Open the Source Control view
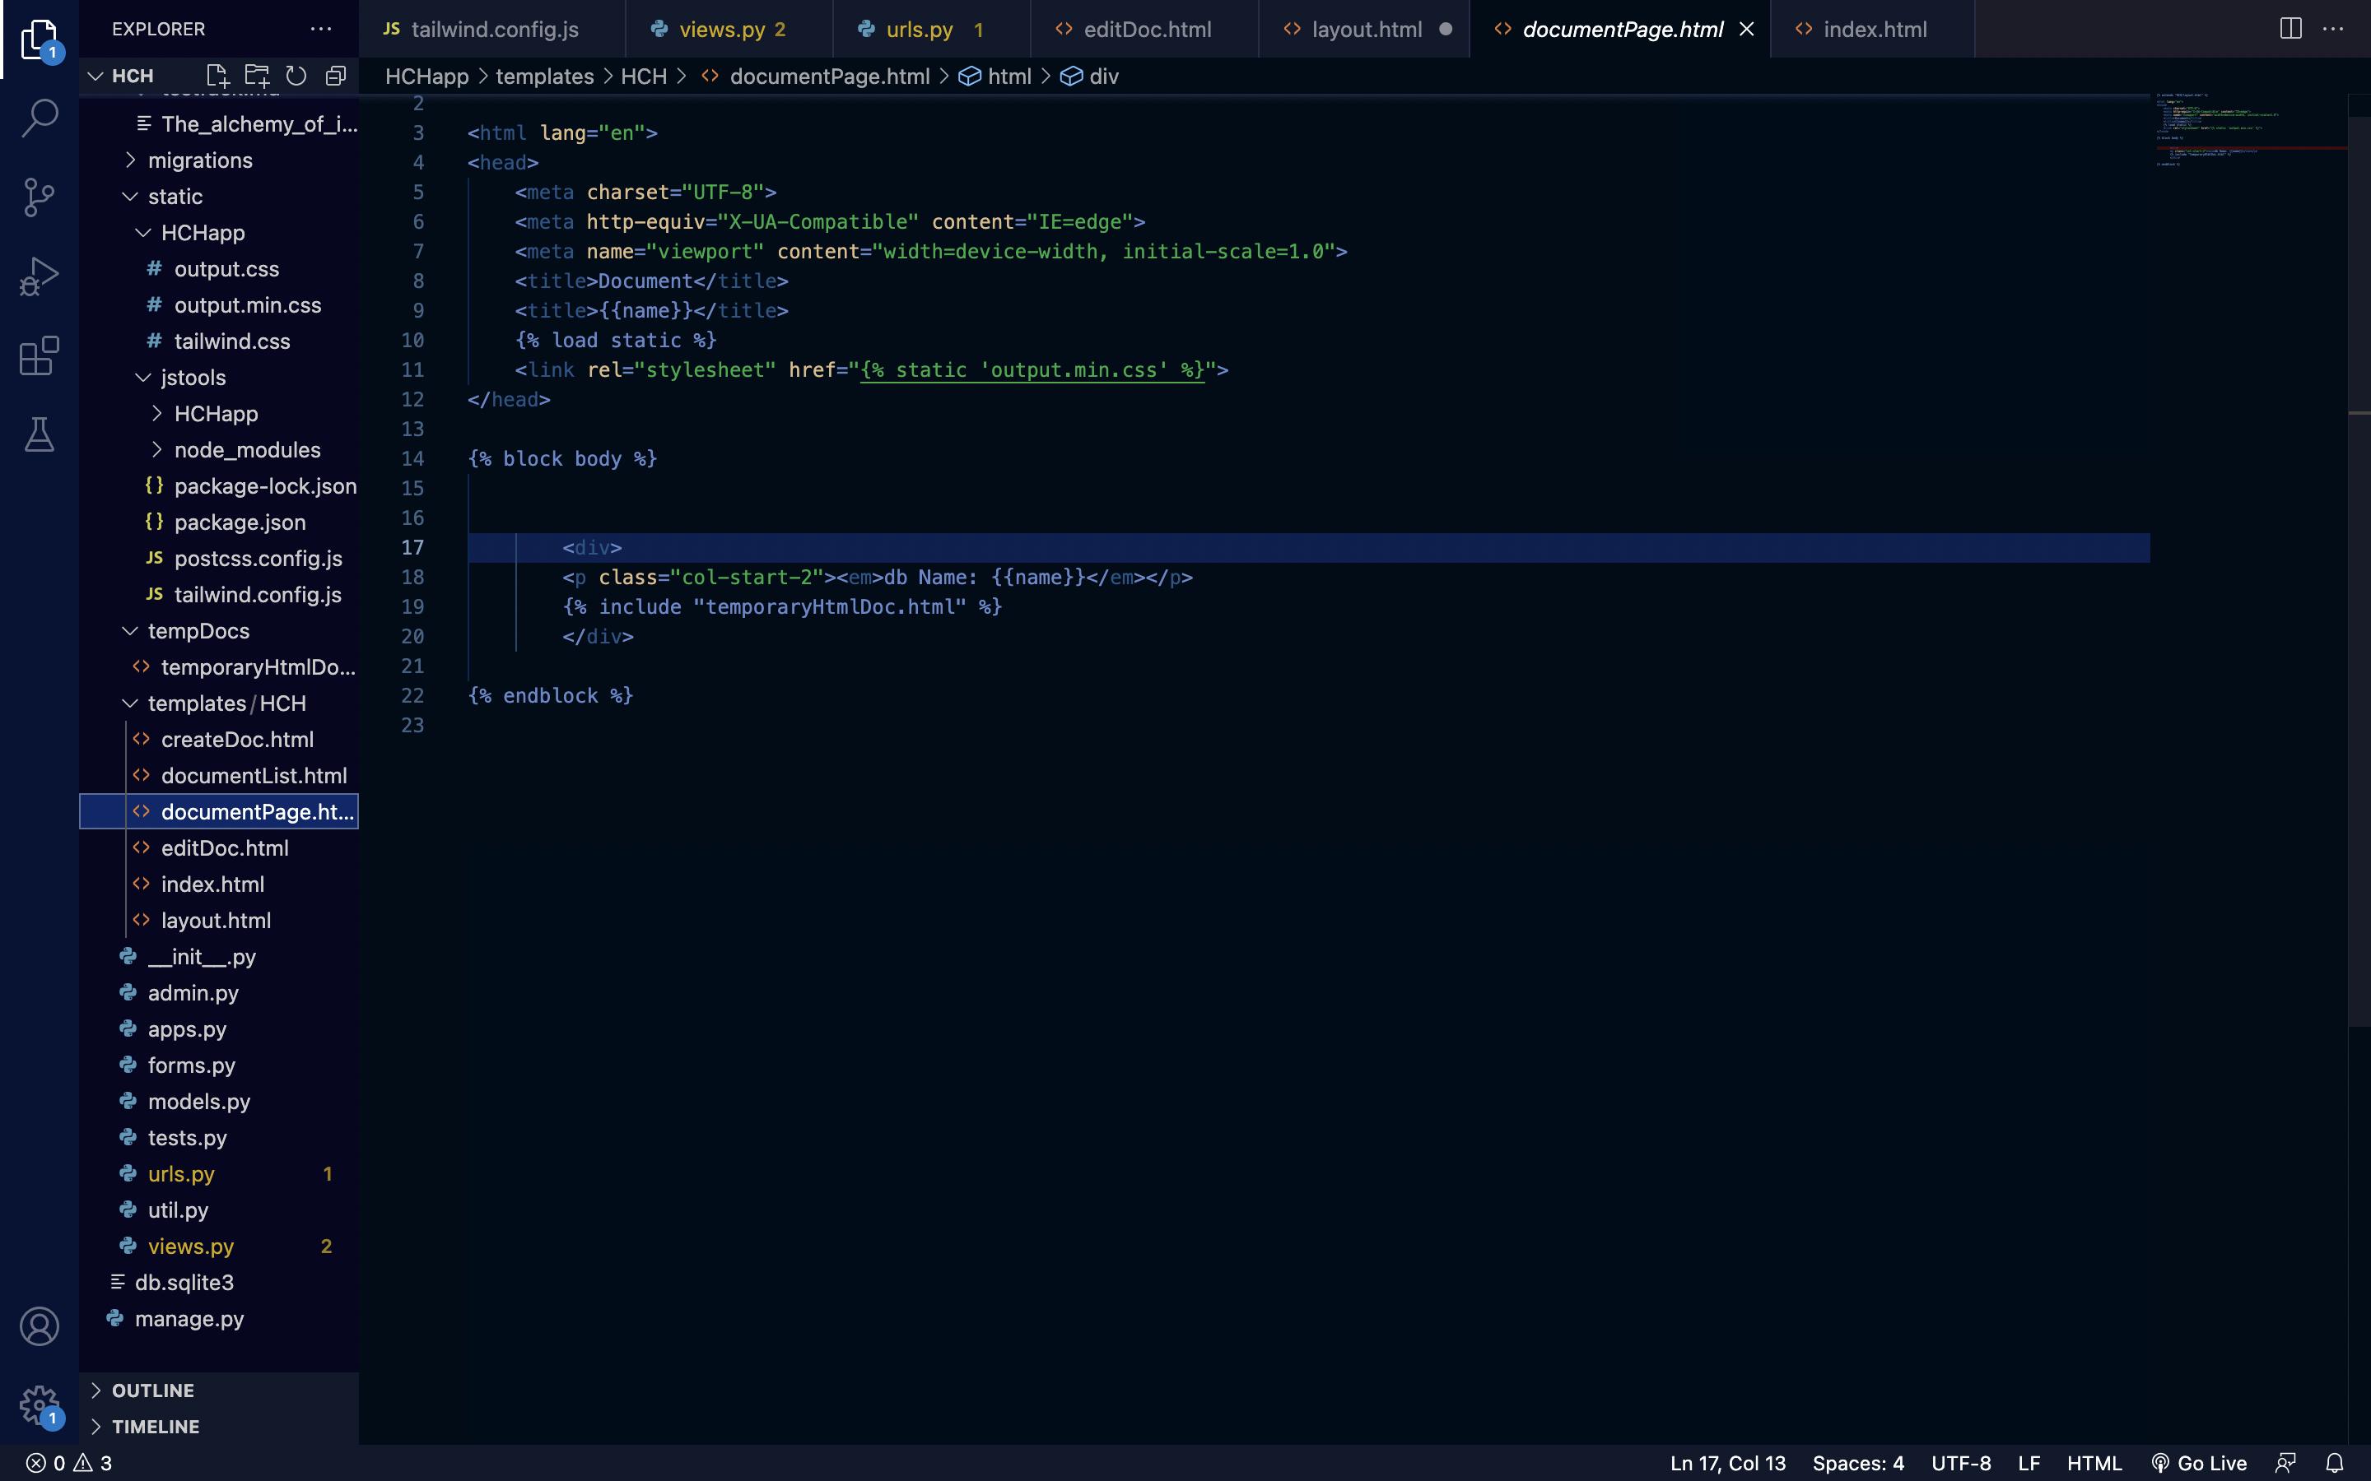This screenshot has height=1481, width=2371. coord(40,197)
